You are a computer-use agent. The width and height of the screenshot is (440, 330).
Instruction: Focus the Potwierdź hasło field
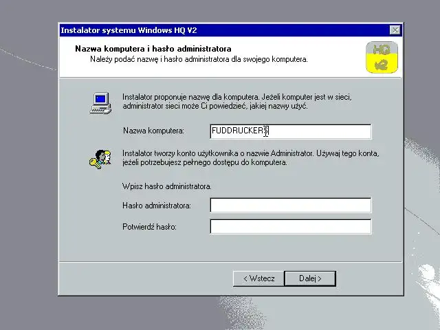tap(290, 226)
